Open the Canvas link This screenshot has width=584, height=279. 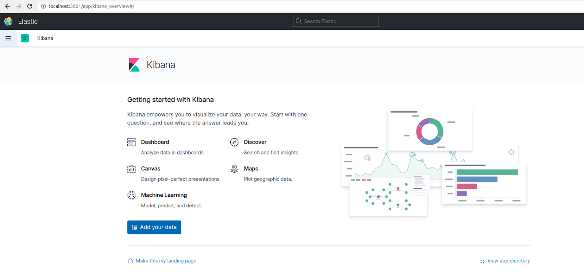tap(151, 169)
